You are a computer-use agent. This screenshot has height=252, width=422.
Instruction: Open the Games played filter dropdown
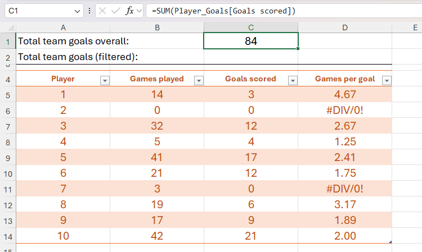tap(198, 80)
